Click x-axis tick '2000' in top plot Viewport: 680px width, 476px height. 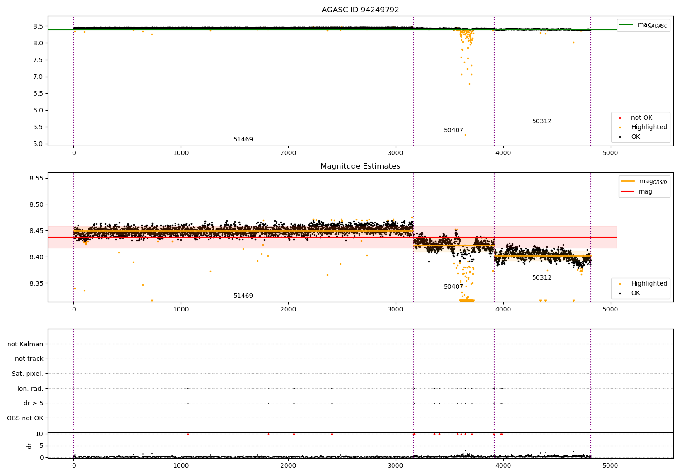coord(288,153)
